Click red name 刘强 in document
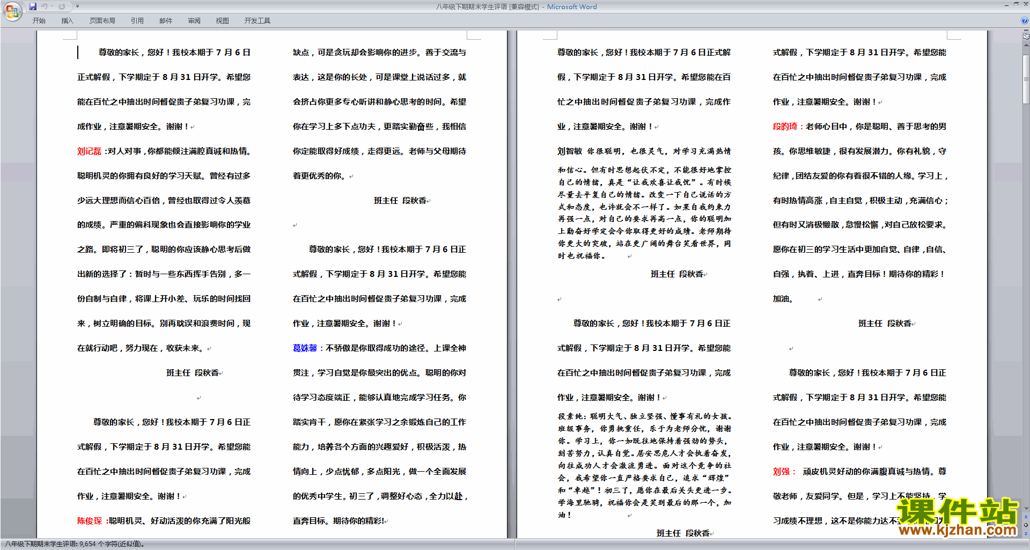This screenshot has height=550, width=1030. click(x=781, y=472)
